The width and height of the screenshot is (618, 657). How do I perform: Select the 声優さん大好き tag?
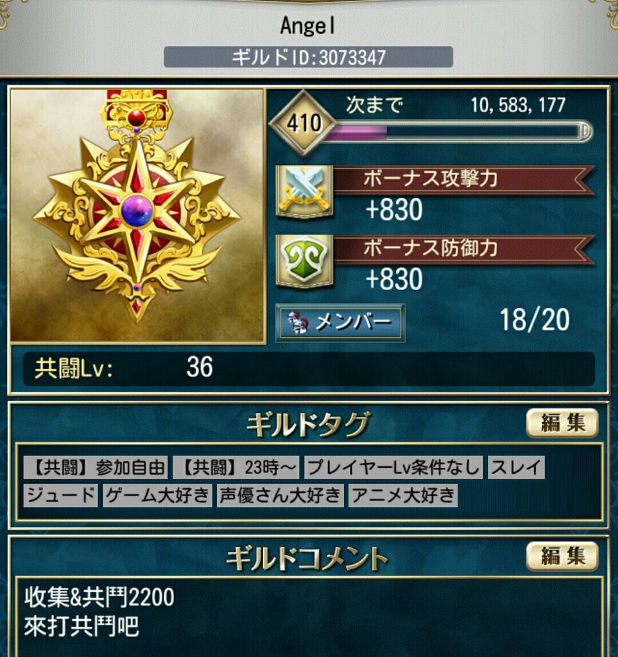pyautogui.click(x=280, y=496)
